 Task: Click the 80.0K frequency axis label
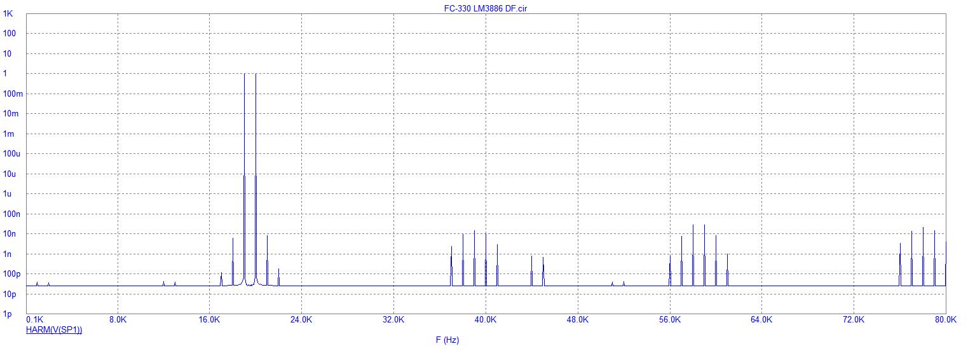pyautogui.click(x=945, y=320)
